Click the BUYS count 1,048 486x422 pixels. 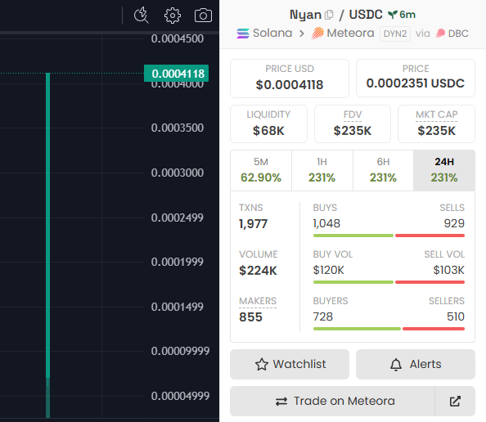pyautogui.click(x=326, y=223)
